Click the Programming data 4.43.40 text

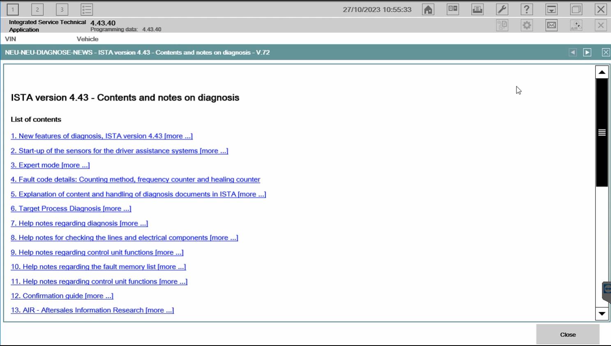[126, 30]
